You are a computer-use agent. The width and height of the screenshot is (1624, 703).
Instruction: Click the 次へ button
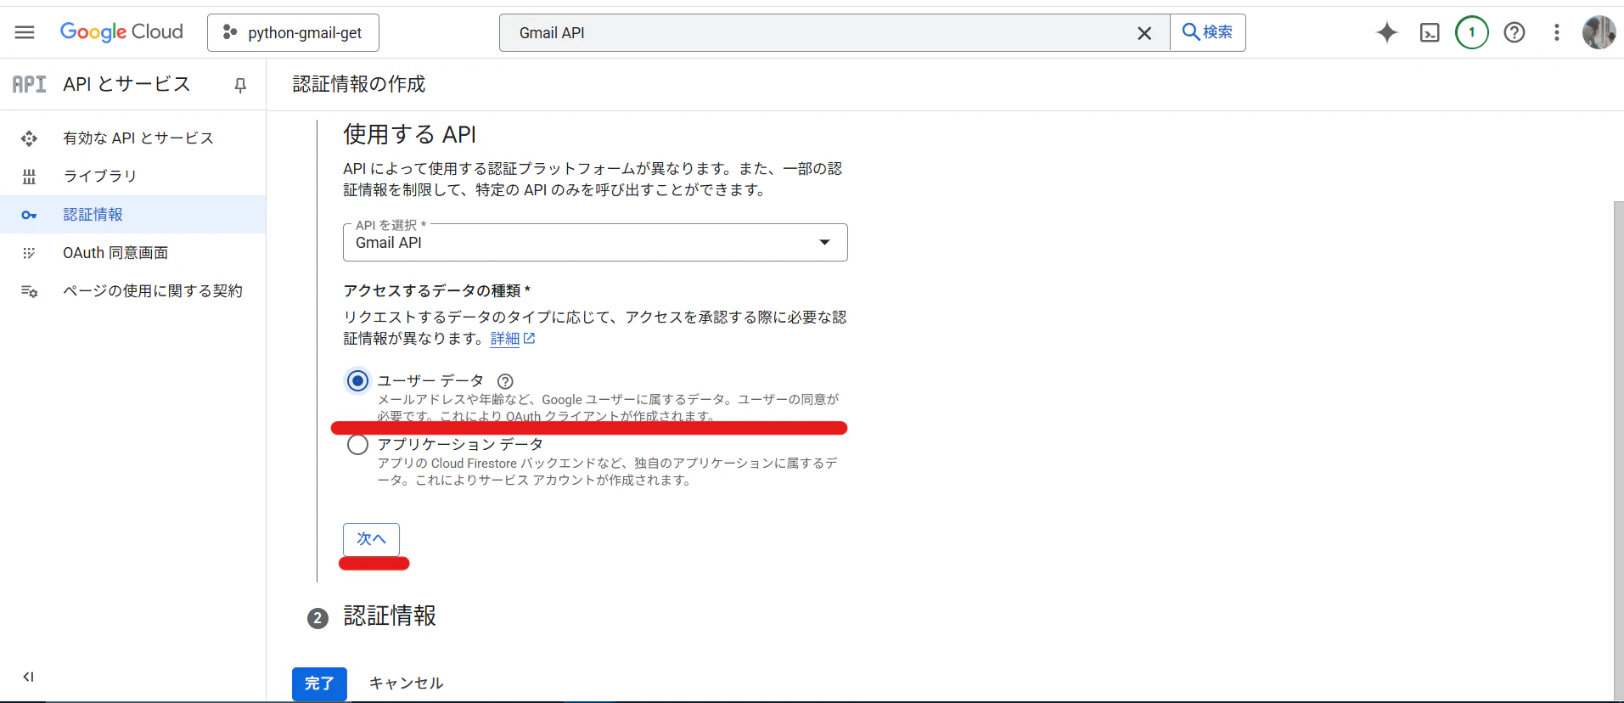pyautogui.click(x=371, y=539)
